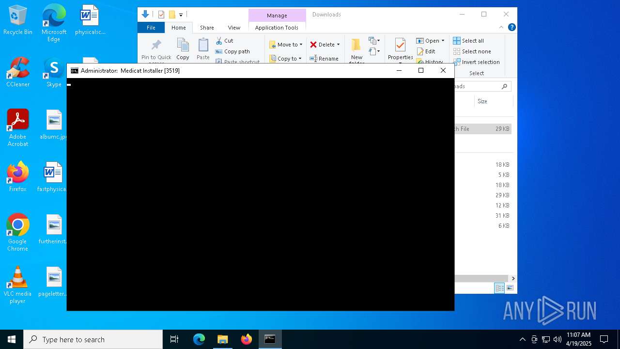Open File Explorer from the taskbar

[222, 339]
